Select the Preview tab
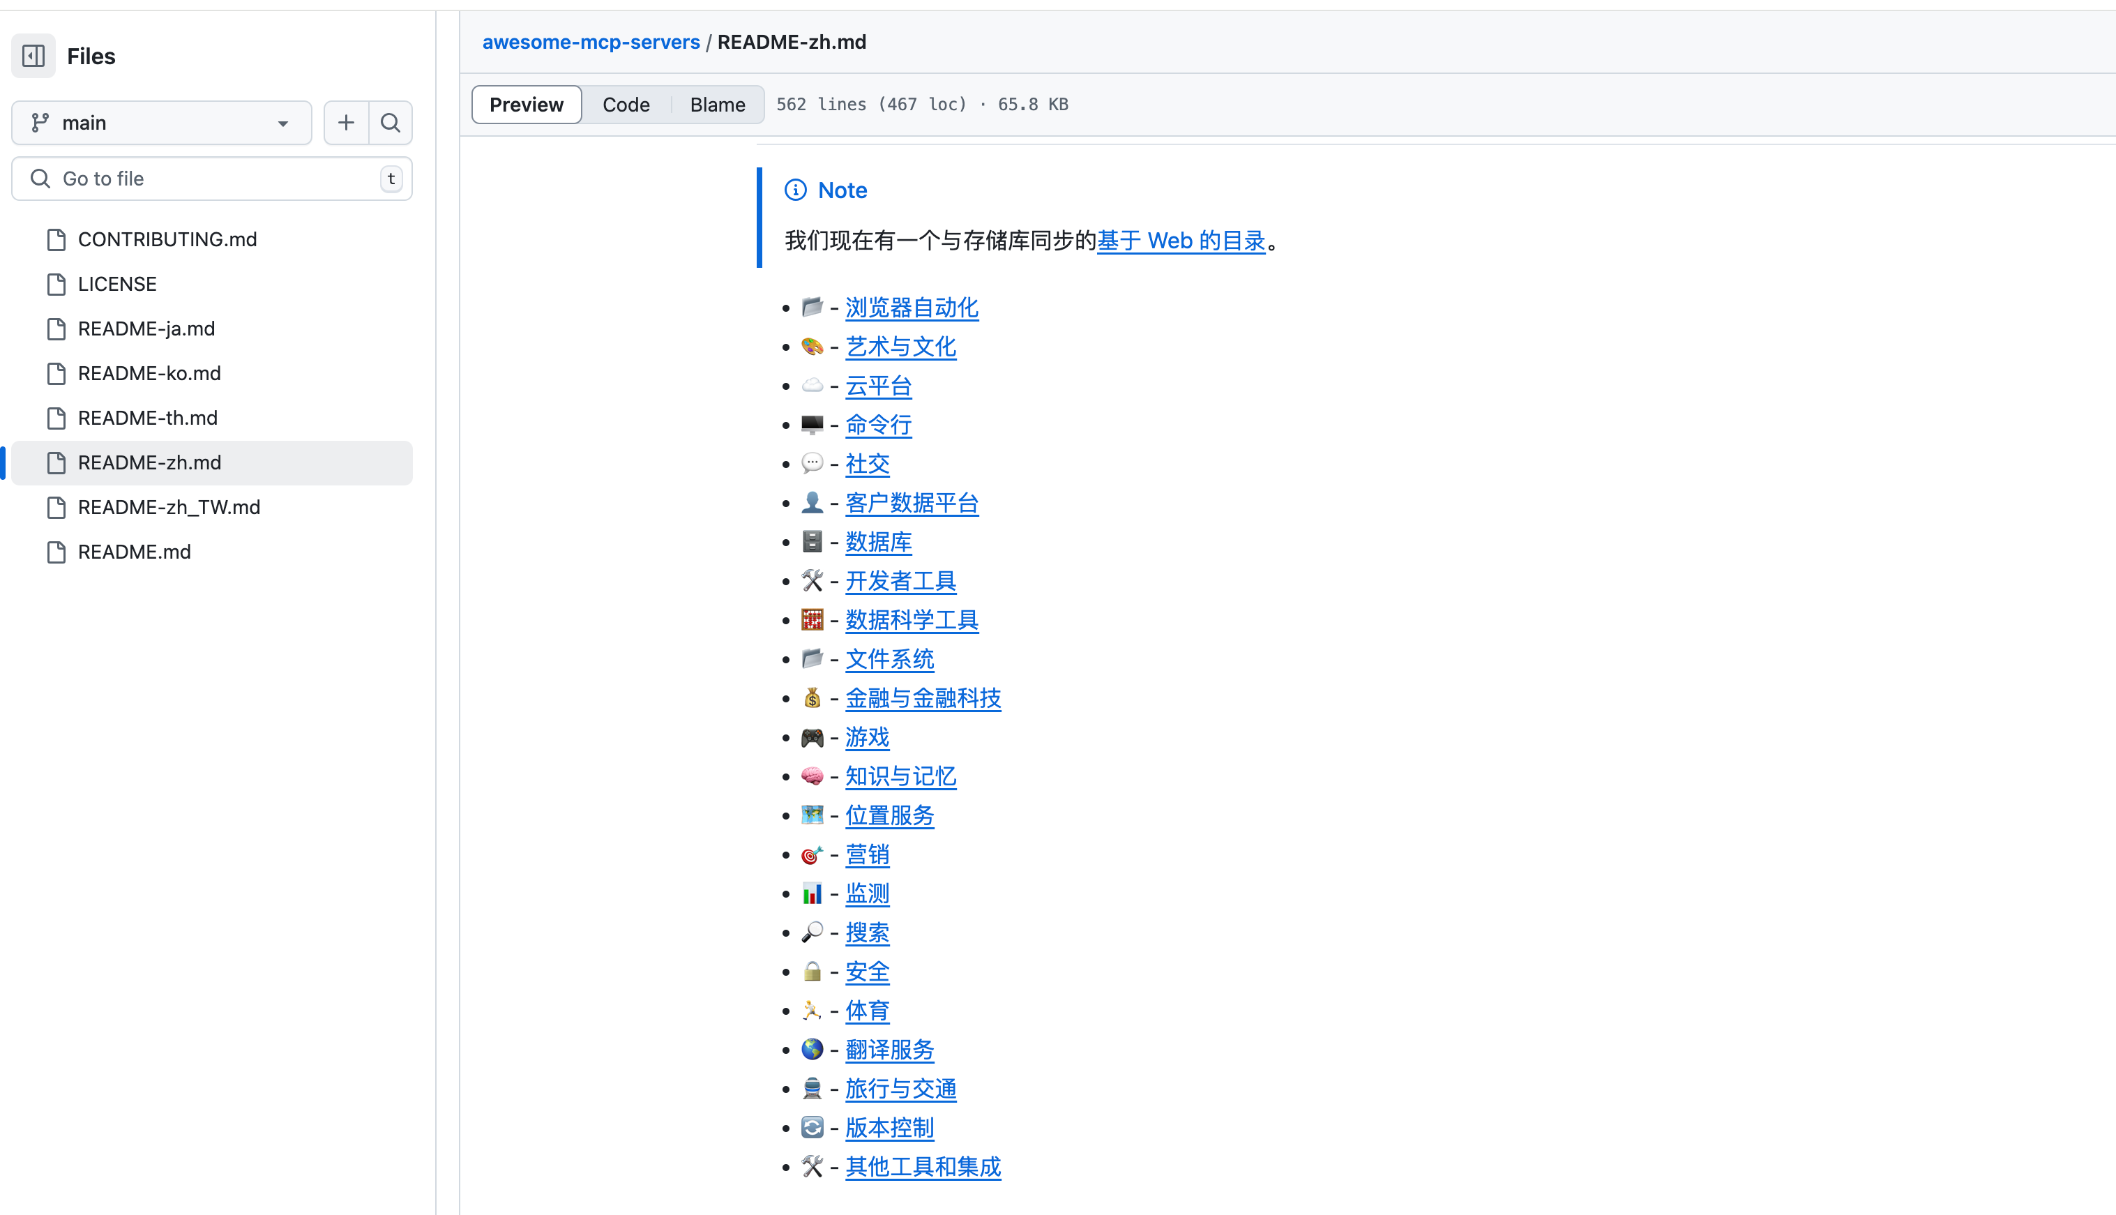 pyautogui.click(x=526, y=105)
